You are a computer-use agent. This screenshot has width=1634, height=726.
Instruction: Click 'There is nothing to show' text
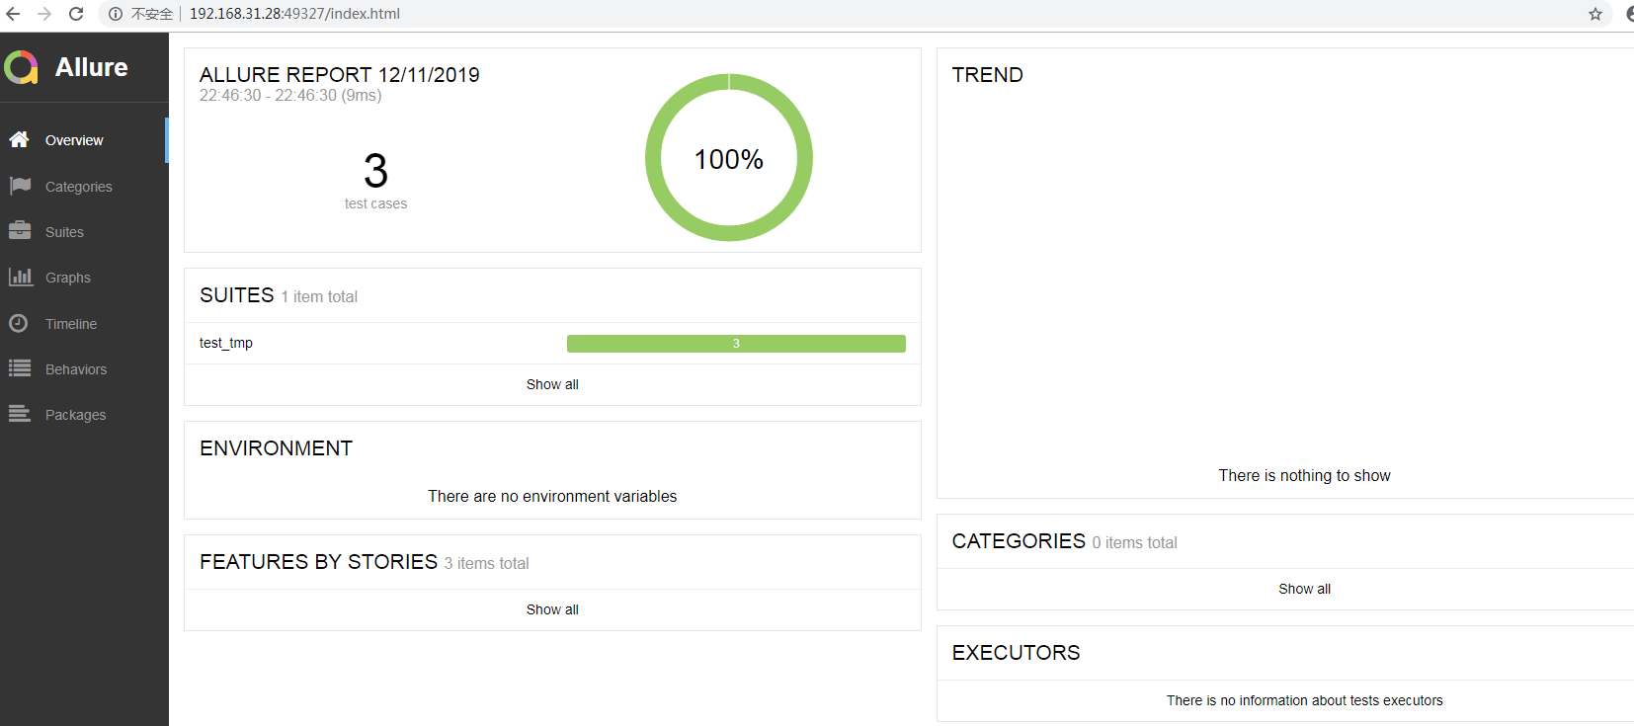point(1304,475)
